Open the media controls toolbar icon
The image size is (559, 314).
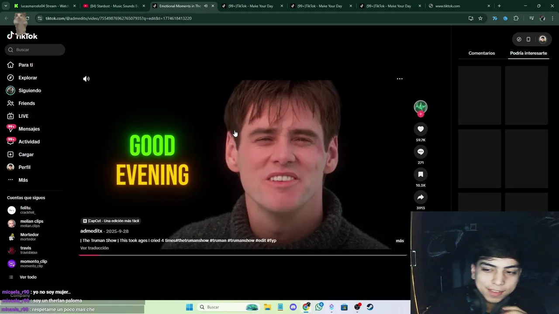(x=531, y=18)
